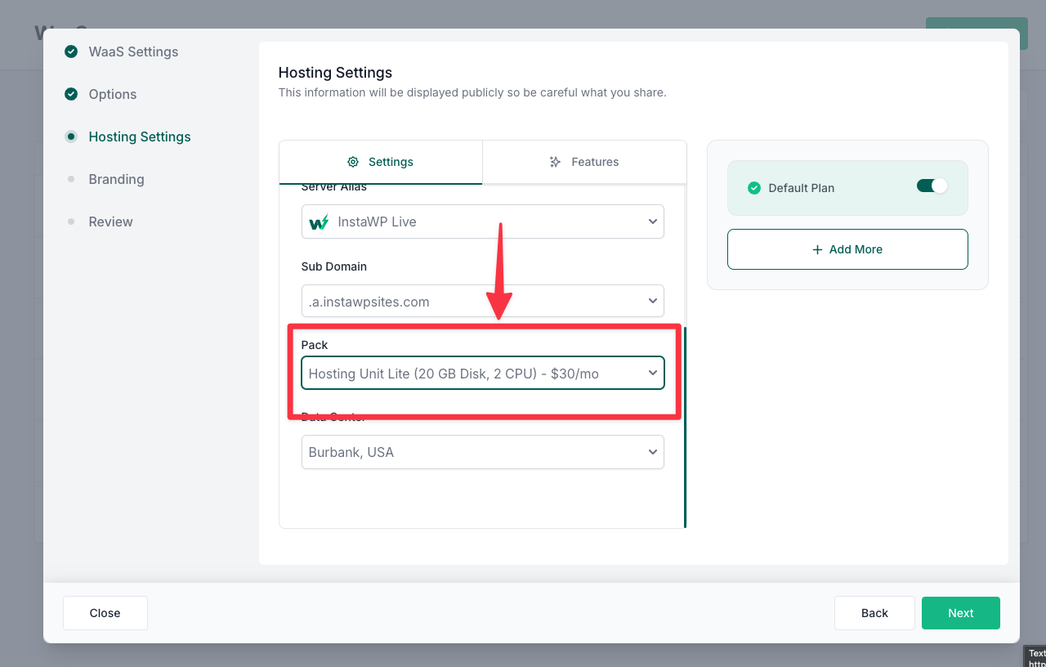Select the Default Plan card
The image size is (1046, 667).
click(x=847, y=188)
